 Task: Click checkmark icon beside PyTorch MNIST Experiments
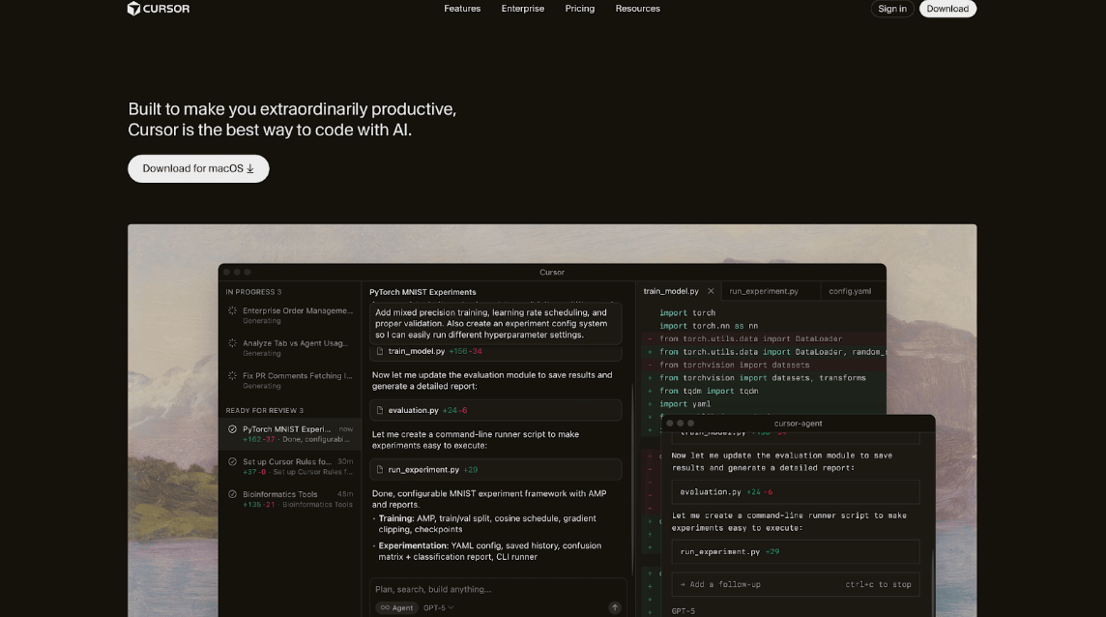click(x=232, y=429)
